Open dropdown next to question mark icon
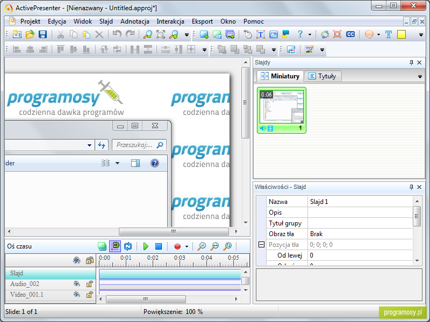The width and height of the screenshot is (430, 322). tap(310, 35)
